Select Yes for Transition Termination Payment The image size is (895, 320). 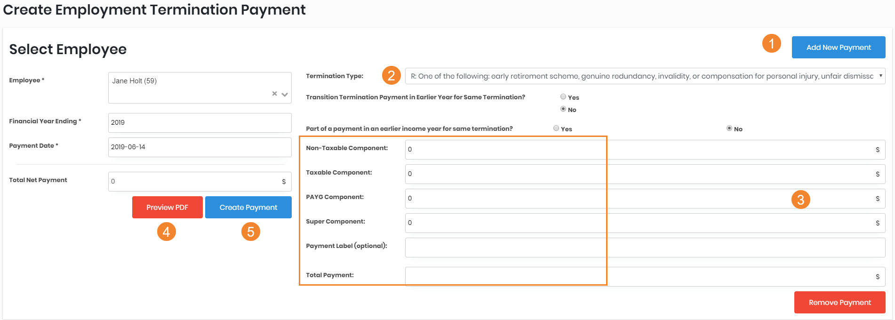(x=563, y=97)
